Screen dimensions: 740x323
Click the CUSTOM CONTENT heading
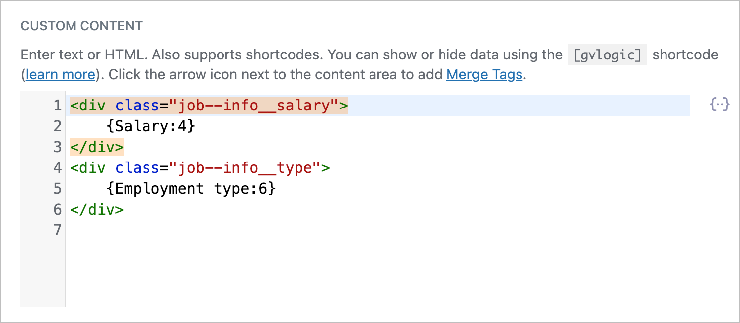click(81, 26)
